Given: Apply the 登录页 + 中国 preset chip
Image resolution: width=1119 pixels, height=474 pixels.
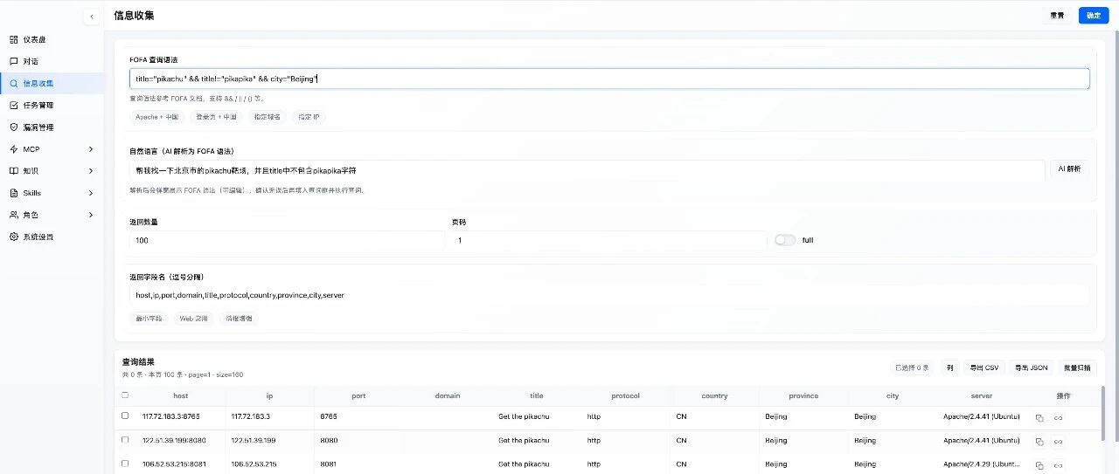Looking at the screenshot, I should (x=216, y=117).
